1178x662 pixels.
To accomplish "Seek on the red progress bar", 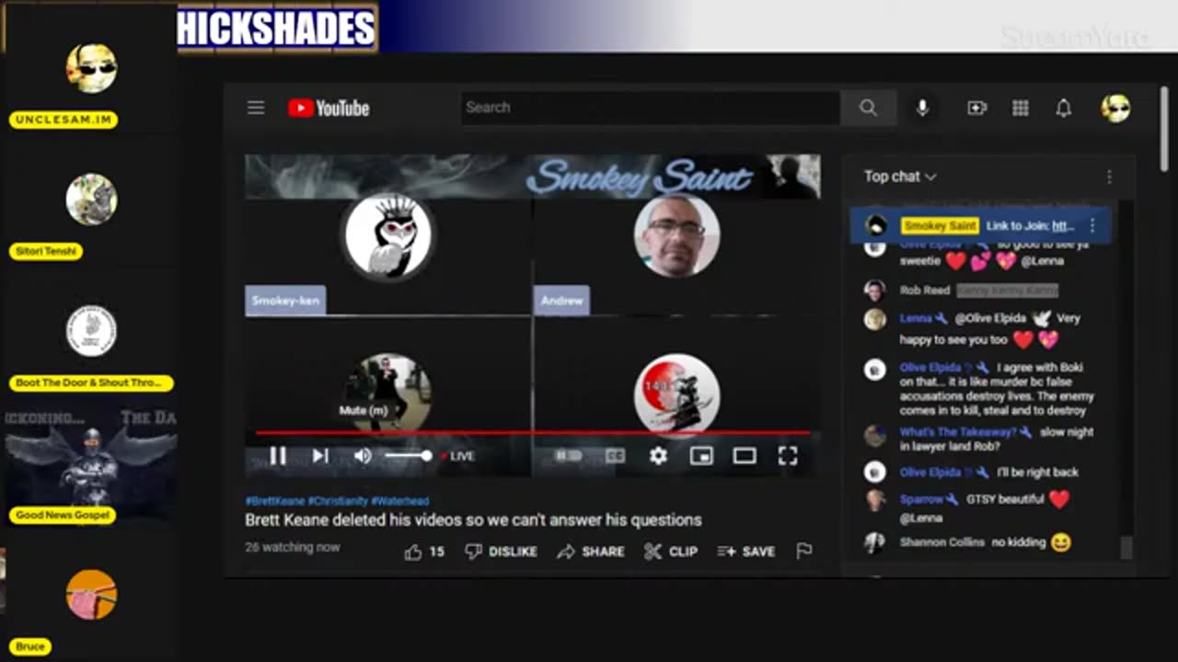I will [x=532, y=432].
